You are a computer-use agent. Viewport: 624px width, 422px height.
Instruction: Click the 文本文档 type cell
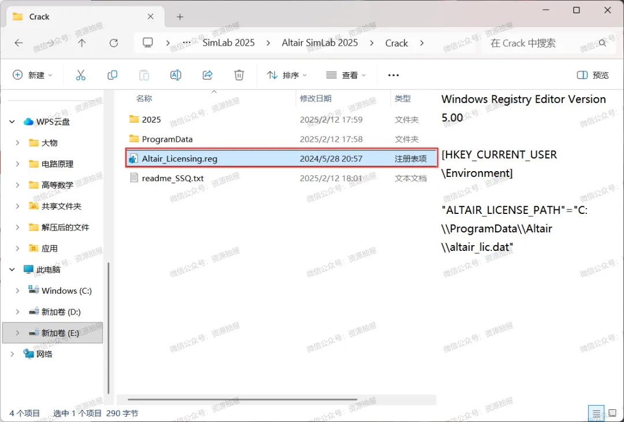(410, 178)
